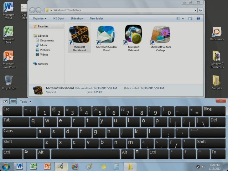Click the Tablet PC Input Panel taskbar icon
The height and width of the screenshot is (171, 228).
[61, 166]
